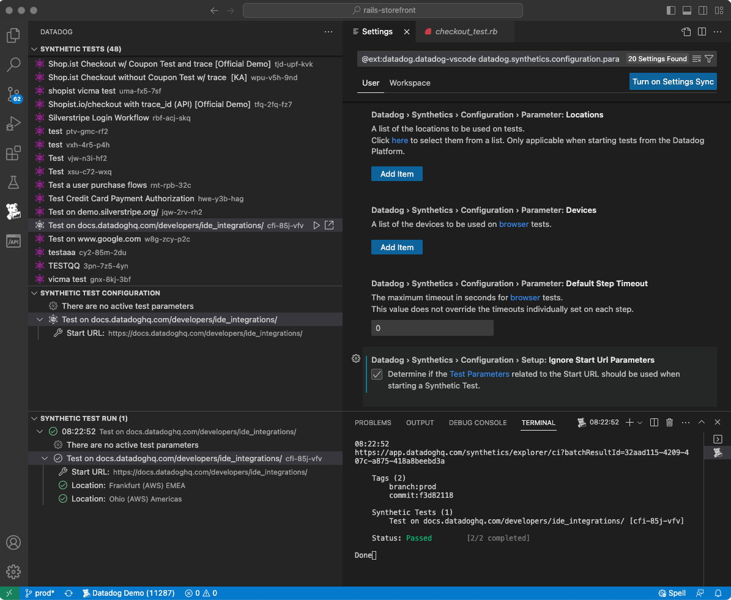Screen dimensions: 731x600
Task: Open the Run and Debug view
Action: 13,124
